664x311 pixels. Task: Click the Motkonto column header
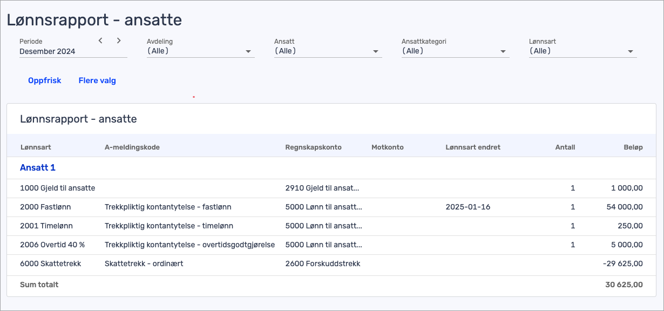click(387, 147)
